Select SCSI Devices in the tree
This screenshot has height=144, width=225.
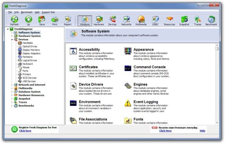[29, 78]
